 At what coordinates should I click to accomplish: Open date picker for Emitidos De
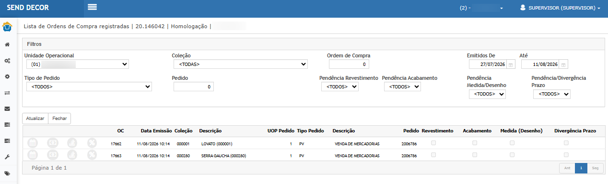(511, 65)
